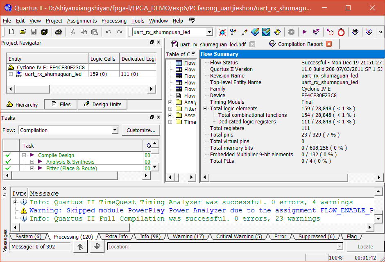Close the uart_rx_shumaguan_led.bdf tab
This screenshot has width=385, height=262.
click(252, 44)
